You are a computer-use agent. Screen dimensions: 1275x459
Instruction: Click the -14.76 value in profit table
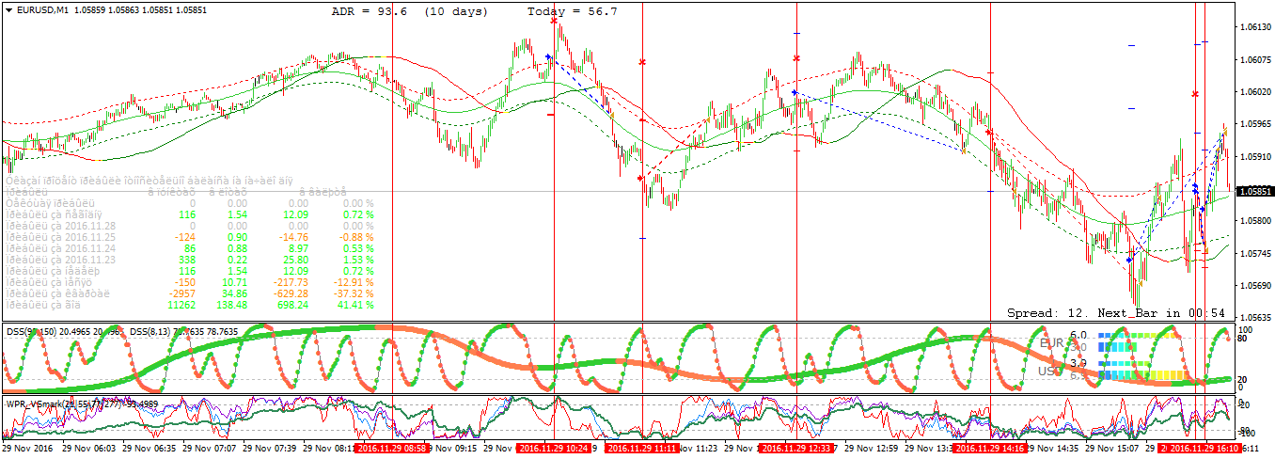click(292, 238)
